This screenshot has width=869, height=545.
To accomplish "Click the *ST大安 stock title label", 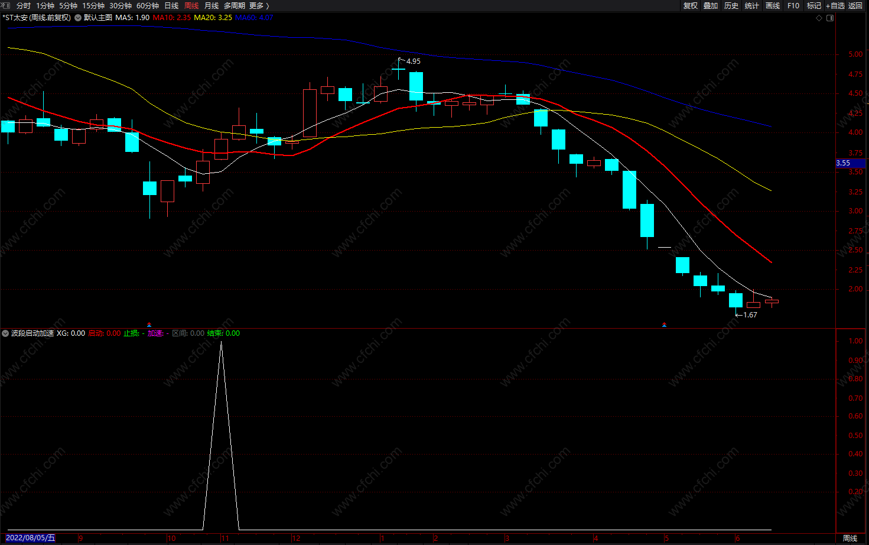I will 37,18.
